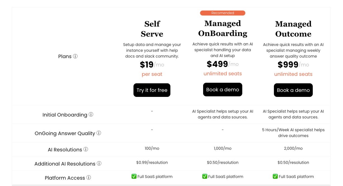Click the orange per seat text
Viewport: 343px width, 186px height.
(x=152, y=74)
